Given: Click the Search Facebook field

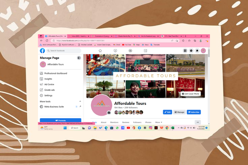Looking at the screenshot, I should (63, 51).
